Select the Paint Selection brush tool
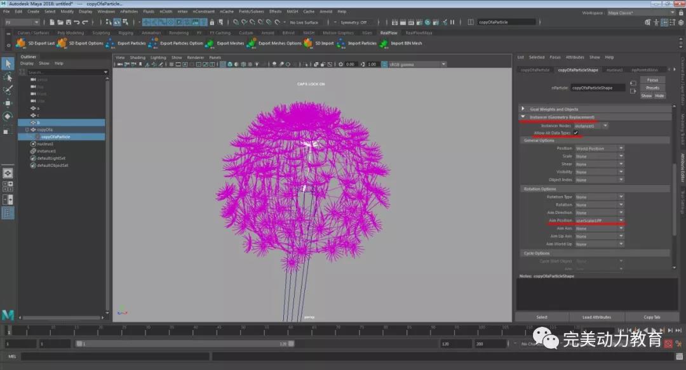The height and width of the screenshot is (370, 686). pyautogui.click(x=8, y=89)
